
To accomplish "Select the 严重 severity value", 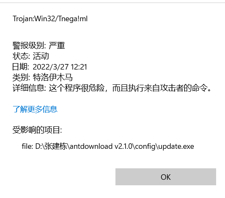I will point(57,45).
